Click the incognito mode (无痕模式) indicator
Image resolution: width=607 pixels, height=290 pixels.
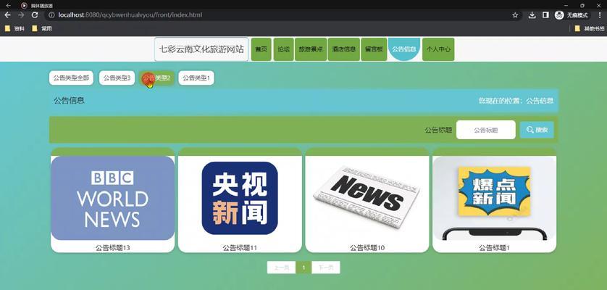572,15
